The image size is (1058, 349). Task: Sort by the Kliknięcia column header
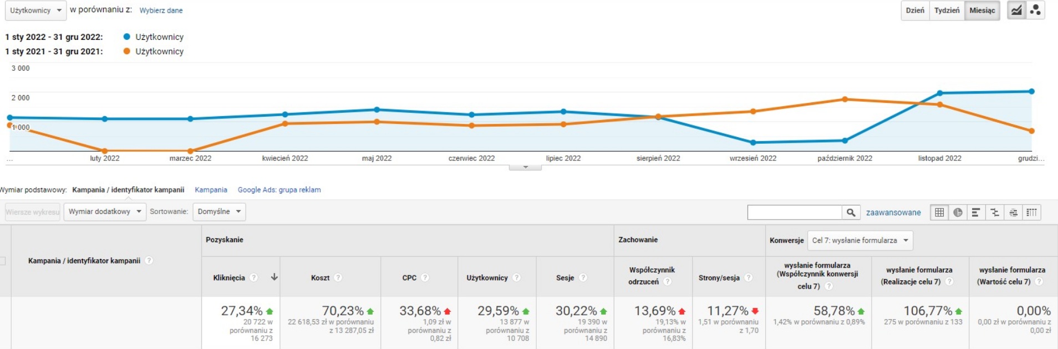tap(229, 278)
